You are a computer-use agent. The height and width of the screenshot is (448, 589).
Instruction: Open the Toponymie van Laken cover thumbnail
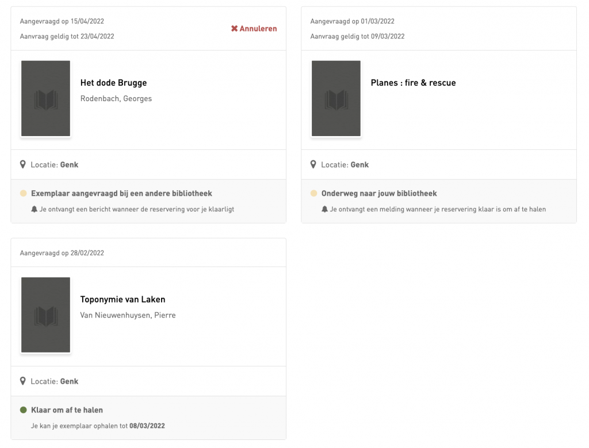click(x=45, y=315)
